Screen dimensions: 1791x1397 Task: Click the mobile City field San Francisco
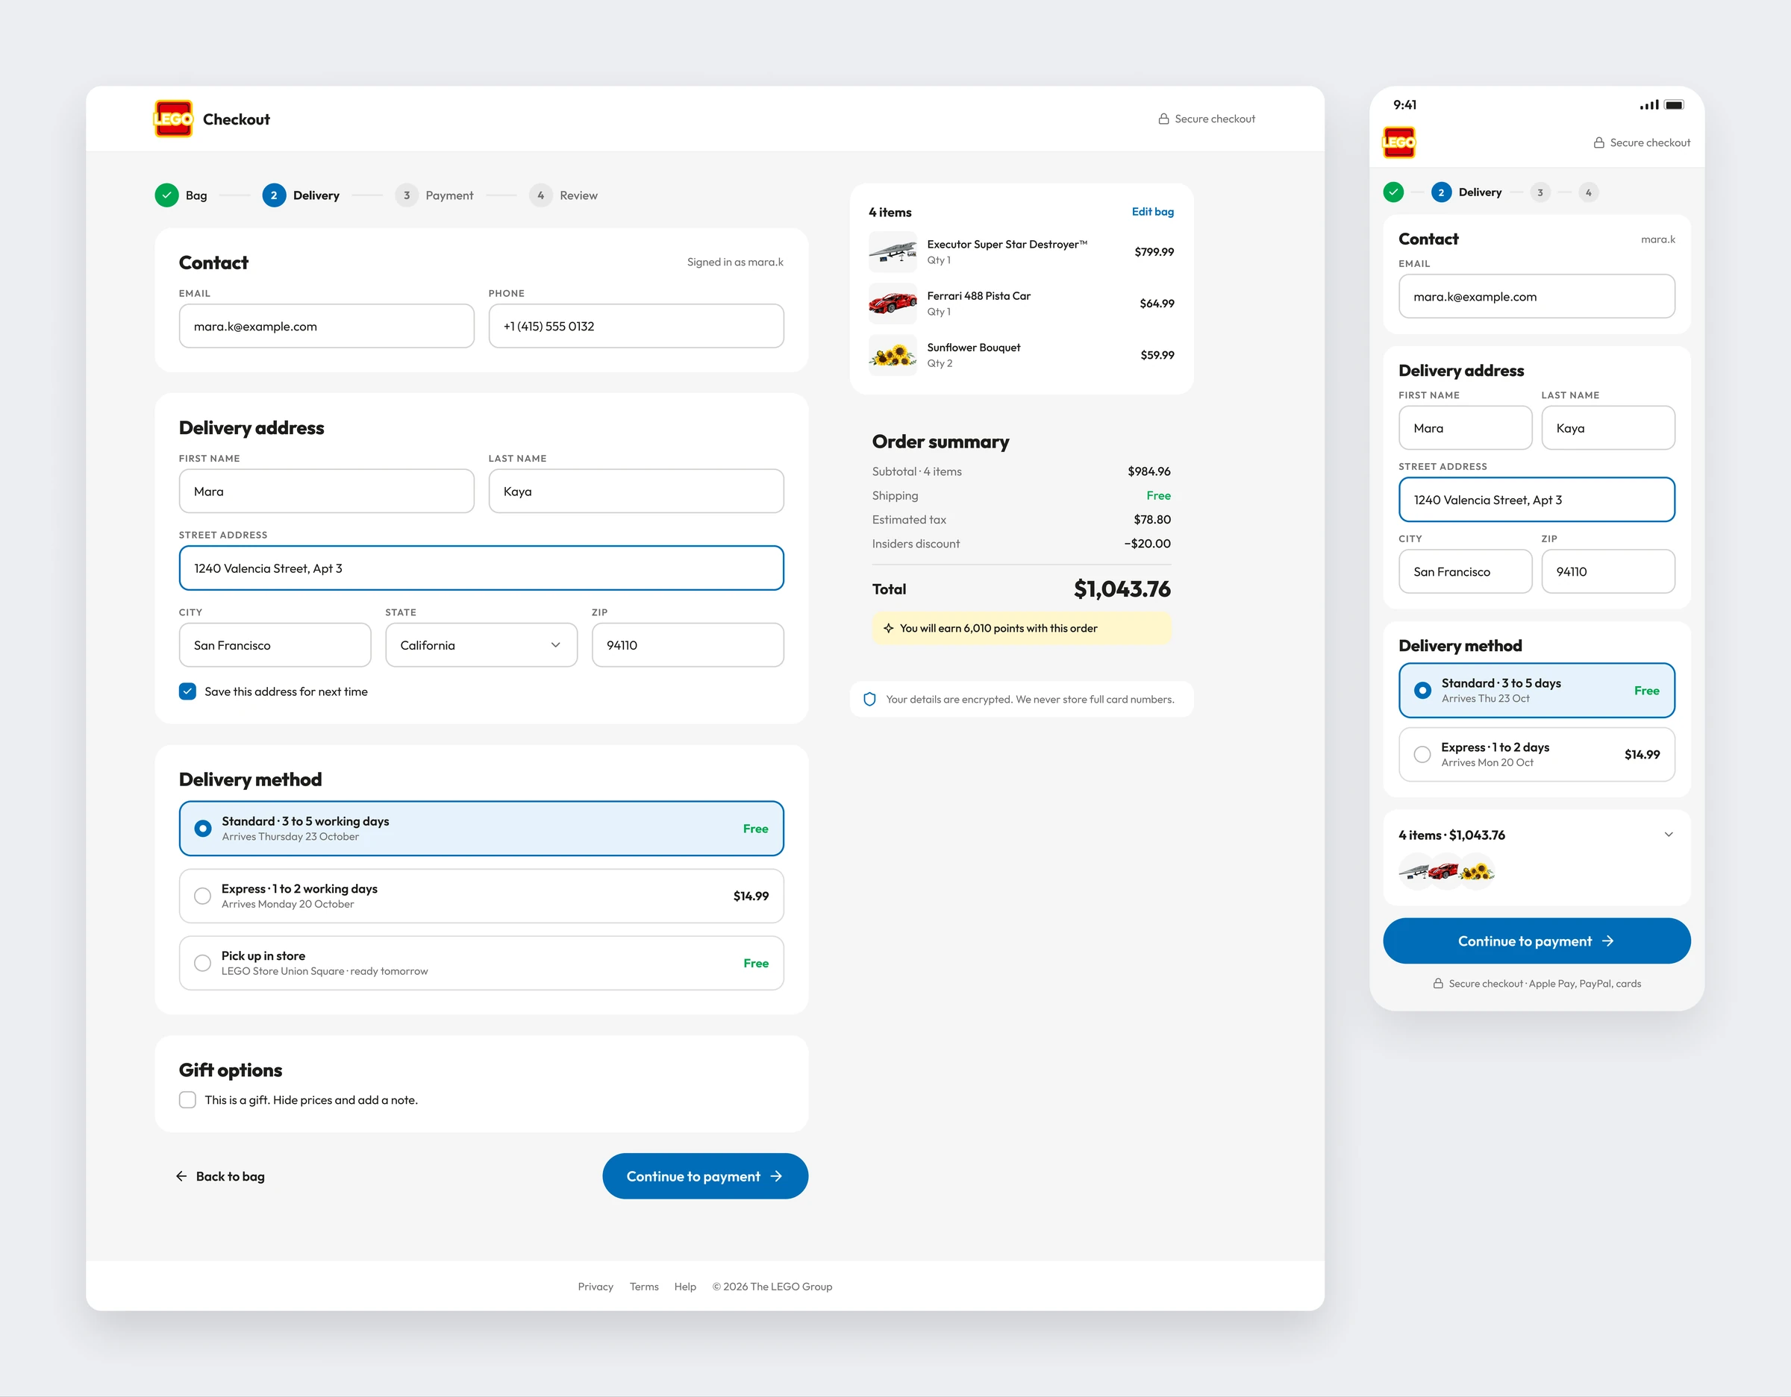pos(1466,571)
